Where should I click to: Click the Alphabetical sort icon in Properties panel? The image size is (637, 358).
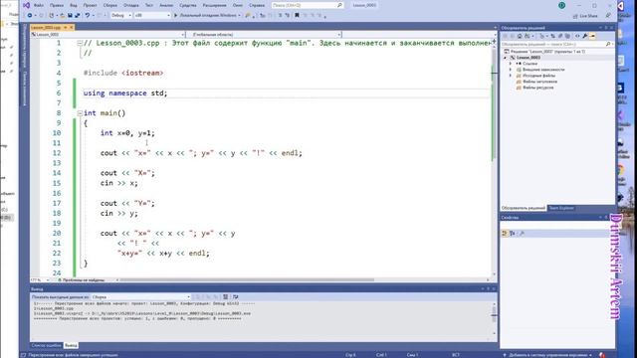[x=512, y=234]
